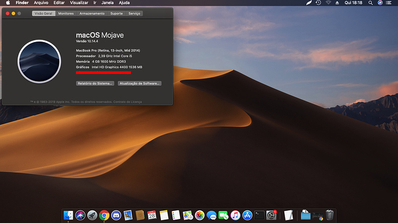Open Reminders from the Dock

176,216
